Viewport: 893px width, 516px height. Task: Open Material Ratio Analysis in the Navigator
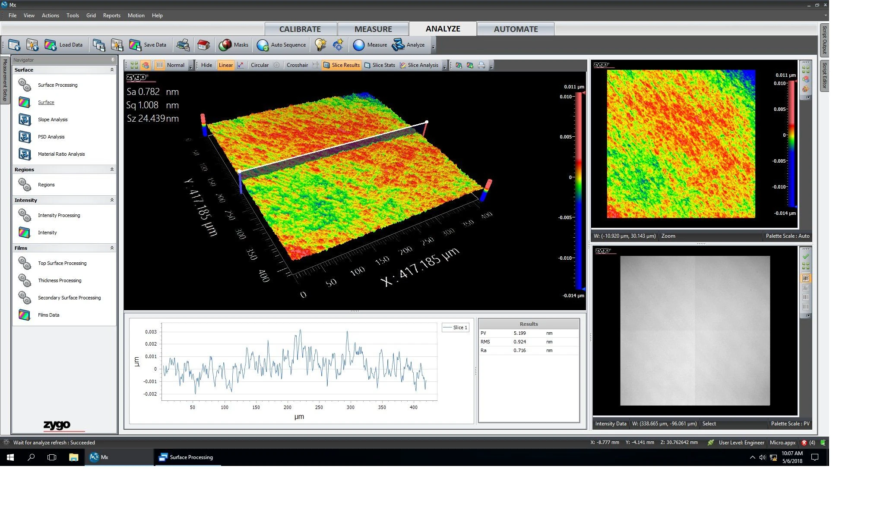click(x=61, y=154)
